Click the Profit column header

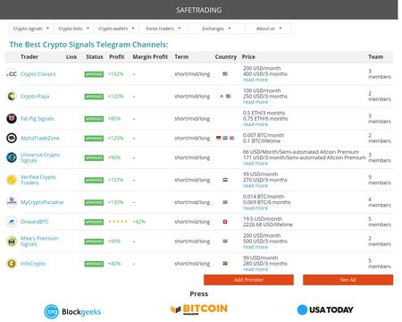117,56
